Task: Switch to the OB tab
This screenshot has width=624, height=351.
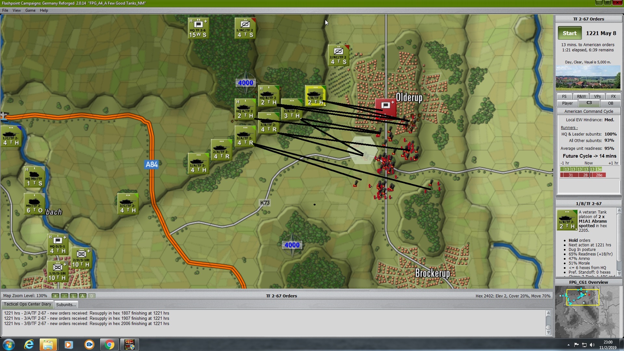Action: pos(610,103)
